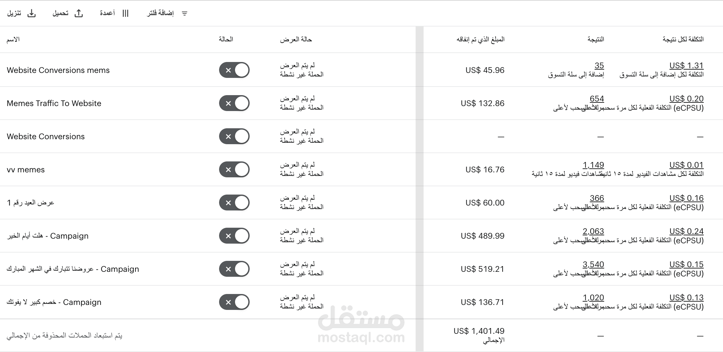The width and height of the screenshot is (723, 352).
Task: Toggle the Website Conversions mems campaign switch
Action: pyautogui.click(x=234, y=70)
